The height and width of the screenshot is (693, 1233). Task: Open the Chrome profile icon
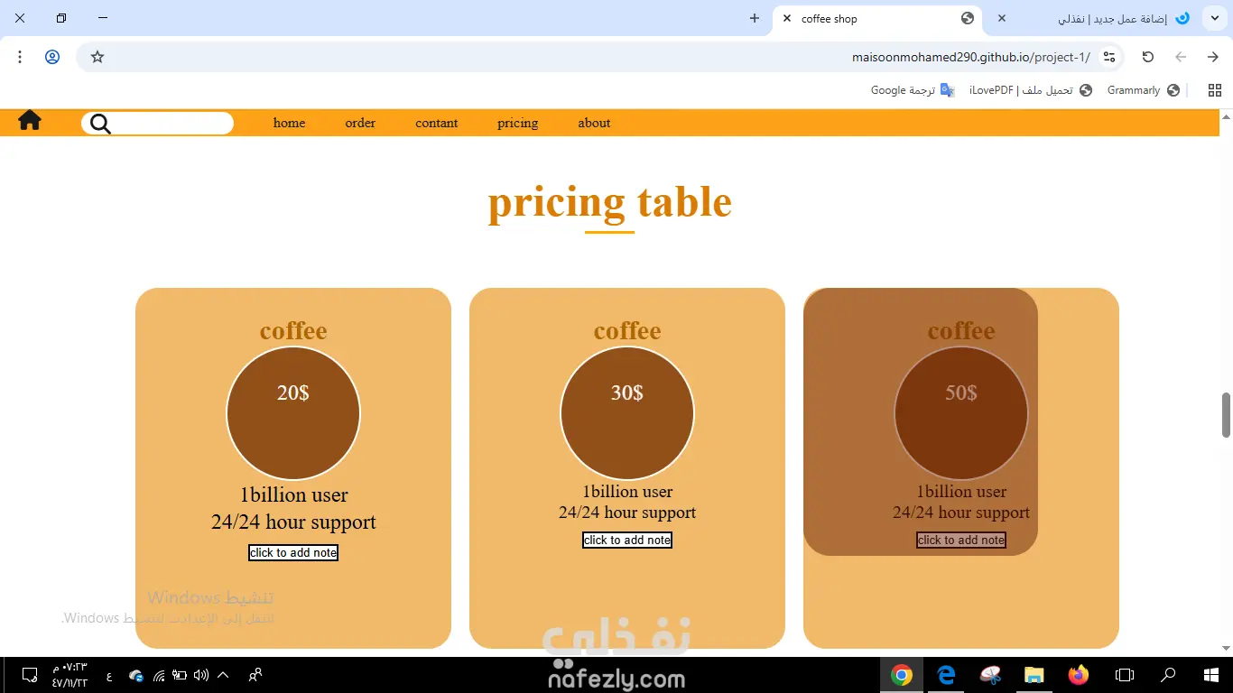point(52,57)
